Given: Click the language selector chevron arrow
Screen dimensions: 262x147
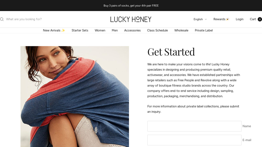Looking at the screenshot, I should coord(206,19).
